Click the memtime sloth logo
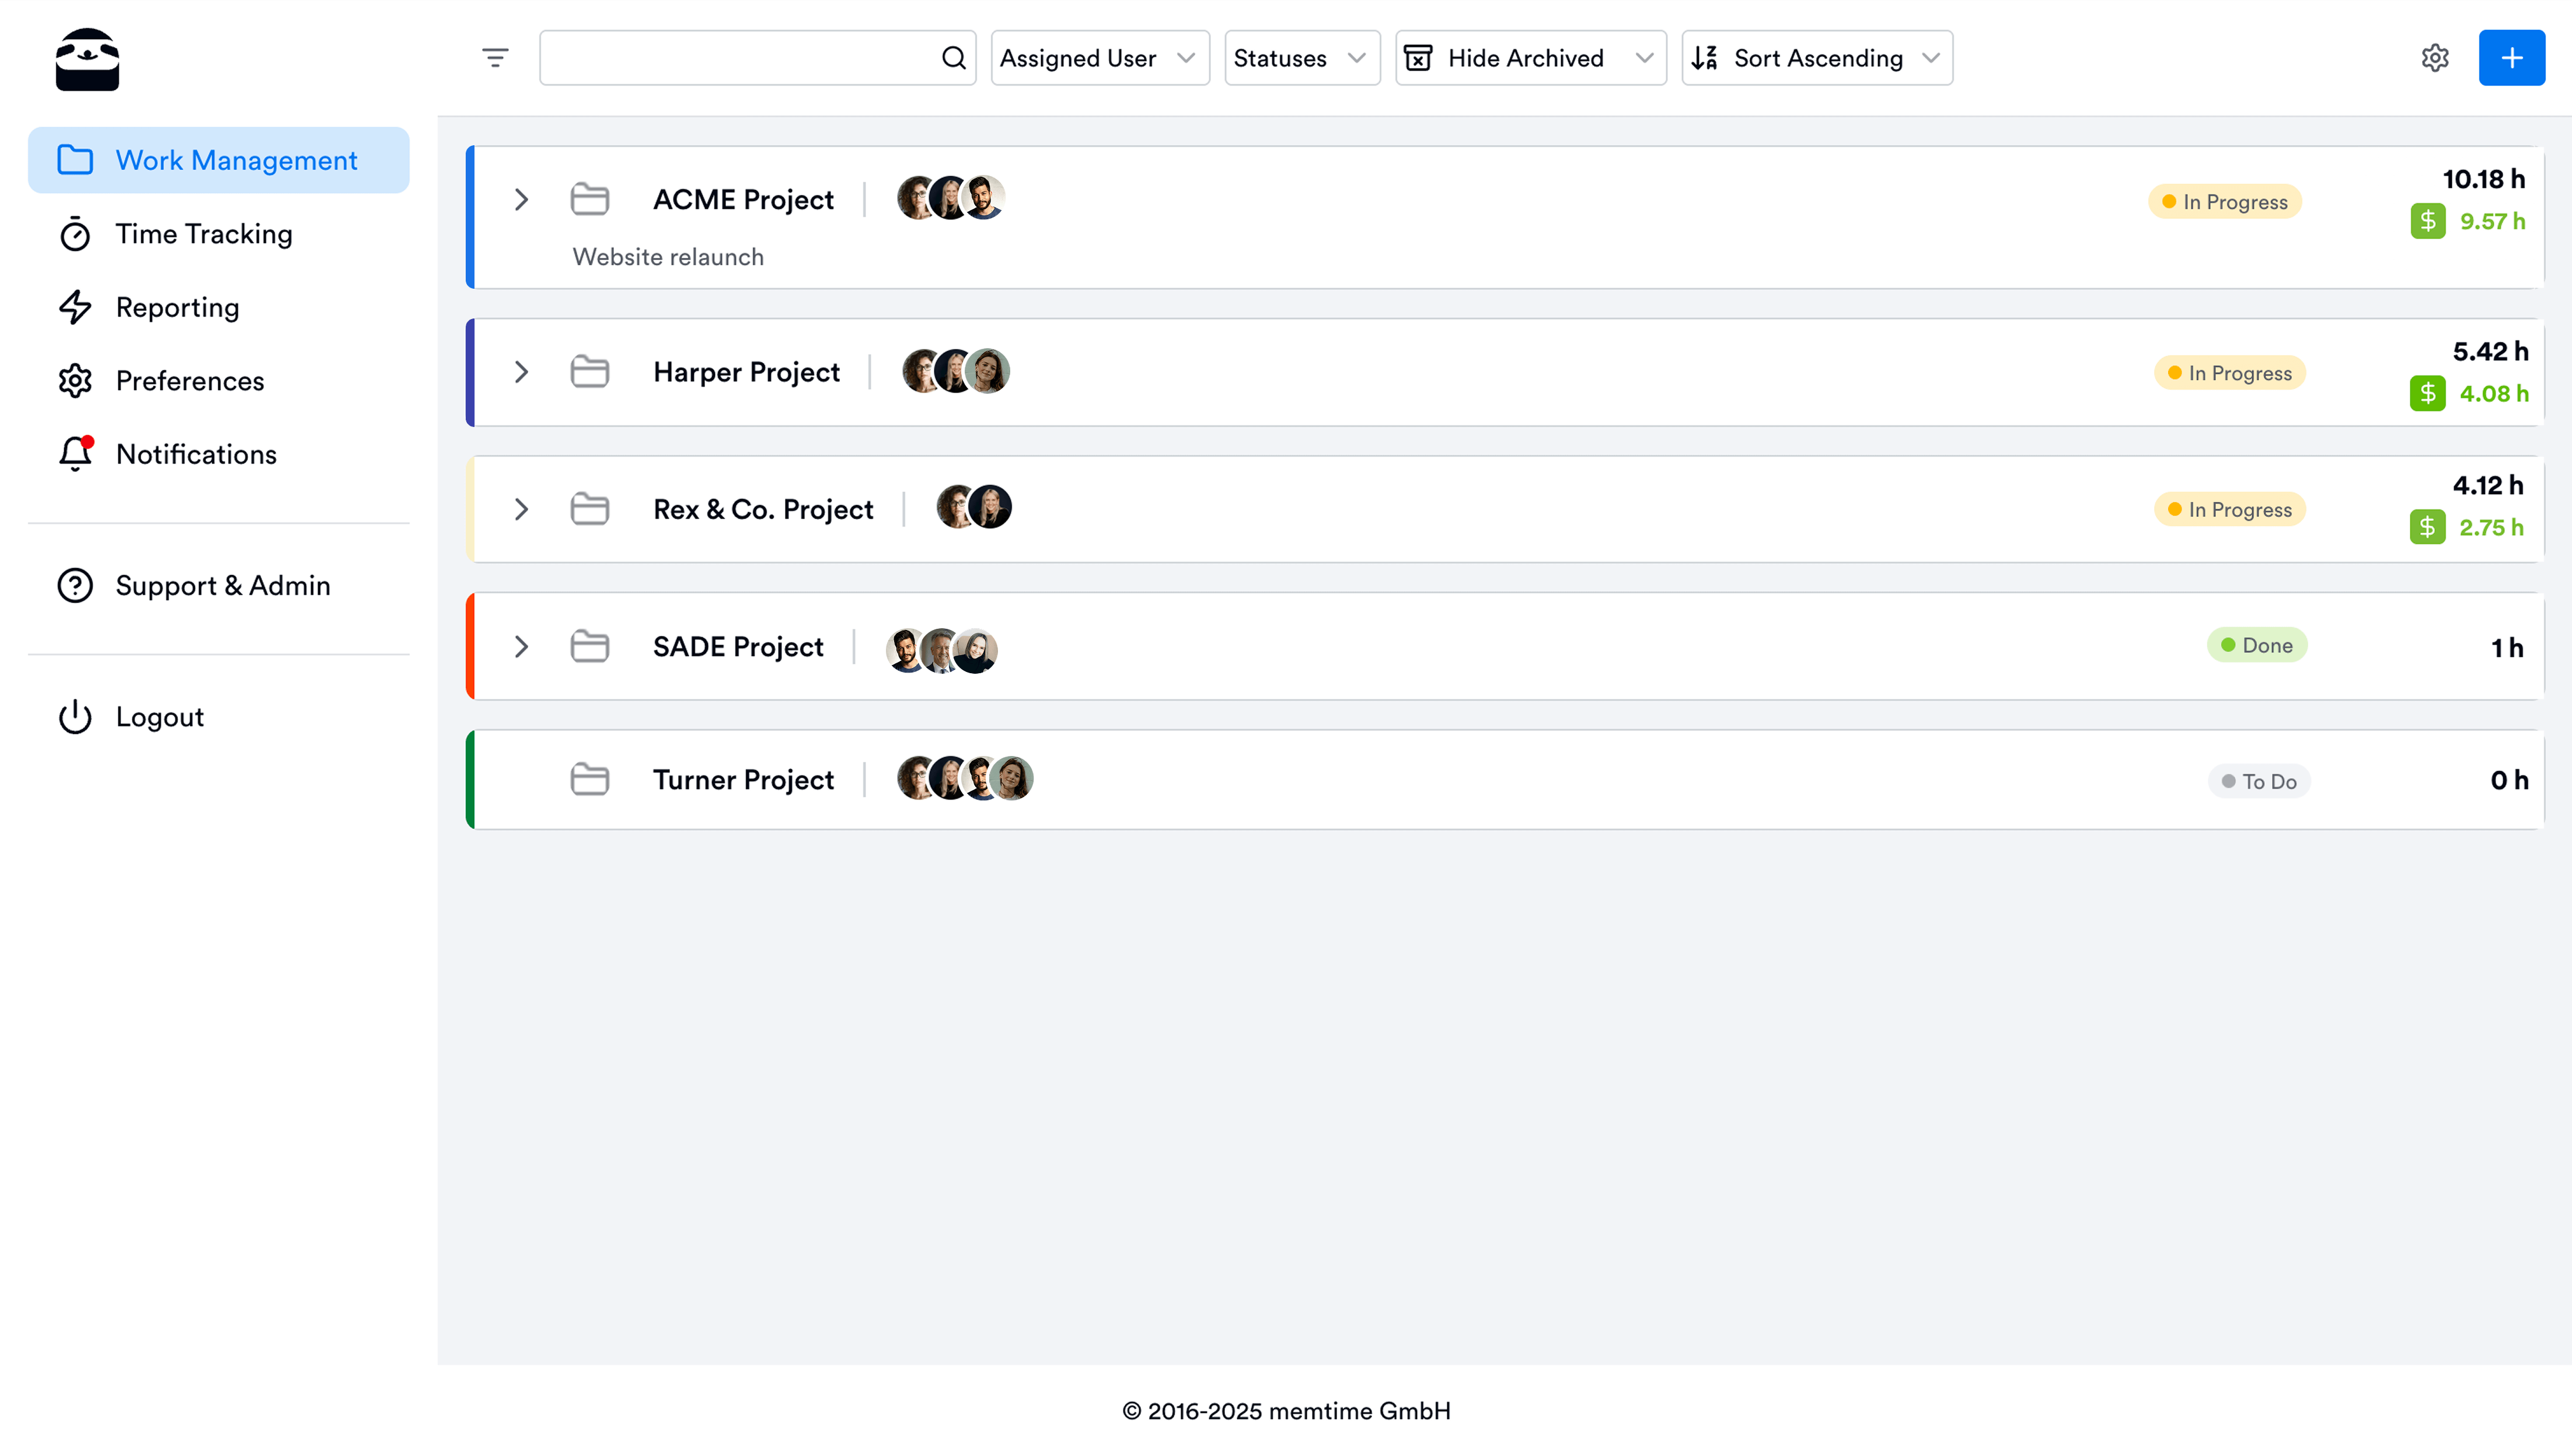2572x1456 pixels. point(87,60)
